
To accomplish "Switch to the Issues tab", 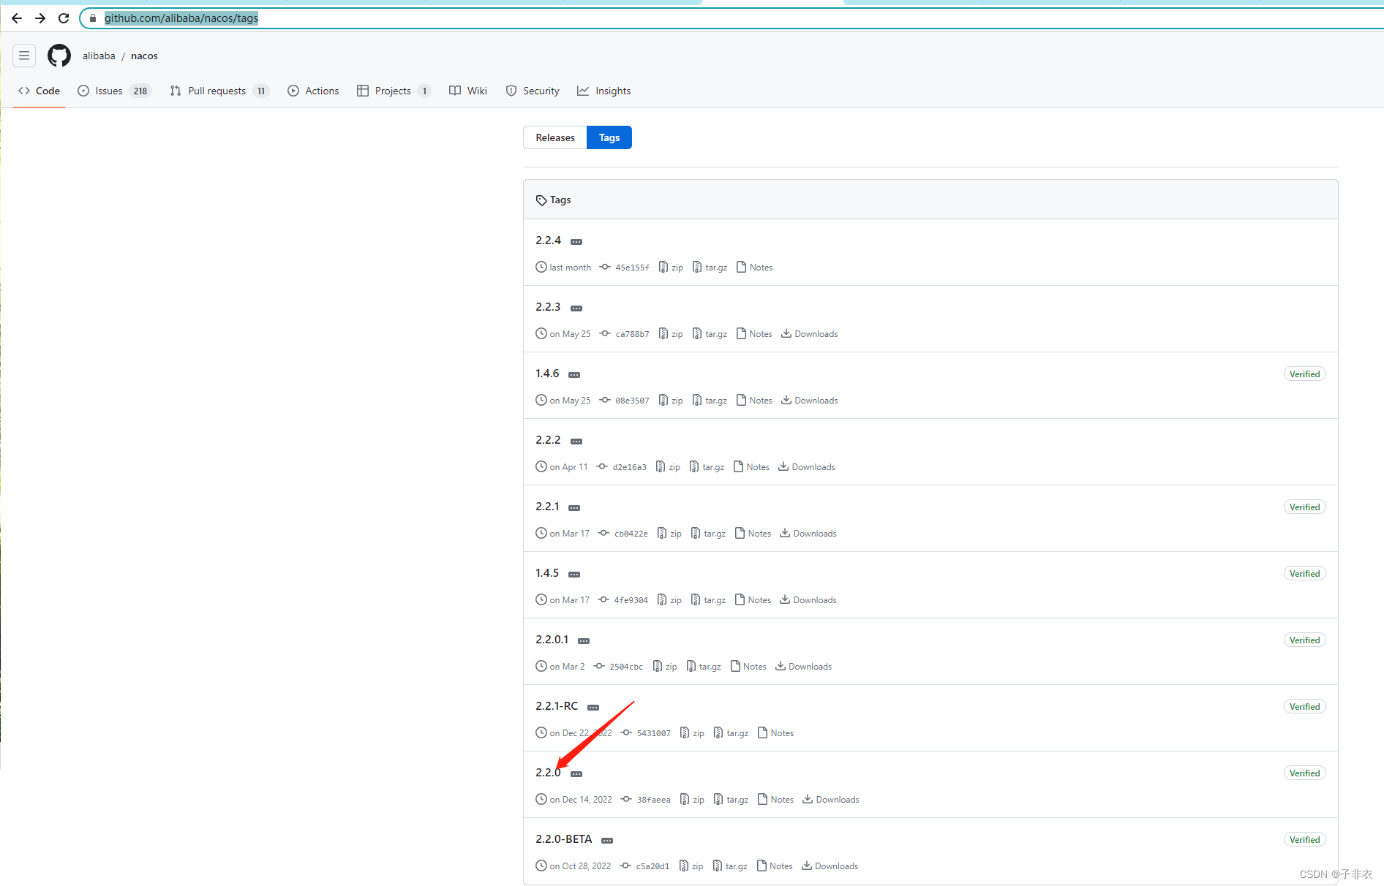I will coord(114,91).
